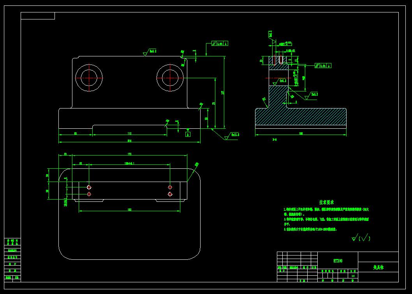Select datum A box under front view
Screen dimensions: 412x294
coord(188,135)
